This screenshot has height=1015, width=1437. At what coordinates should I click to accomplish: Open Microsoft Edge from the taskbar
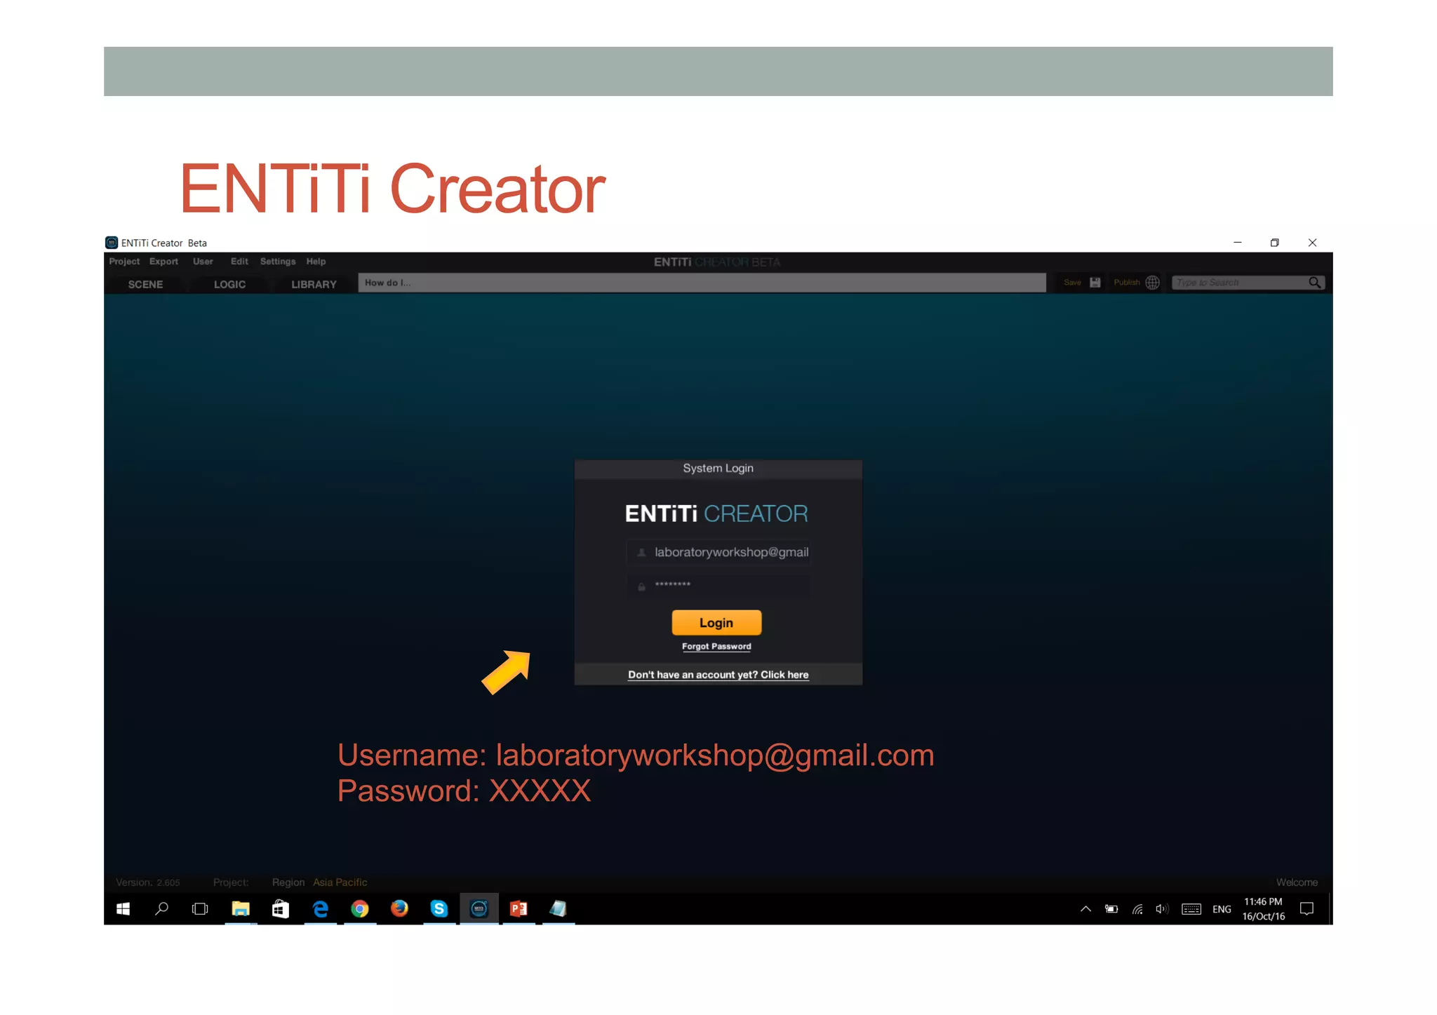[x=321, y=909]
